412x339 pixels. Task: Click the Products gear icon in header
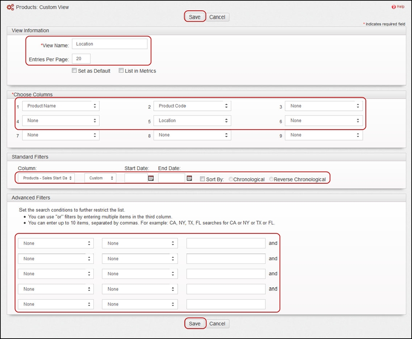point(10,7)
